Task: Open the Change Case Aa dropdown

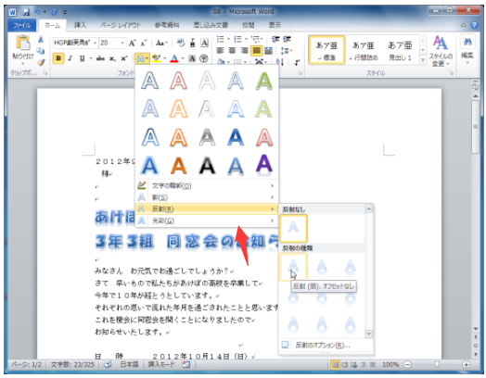Action: (161, 43)
